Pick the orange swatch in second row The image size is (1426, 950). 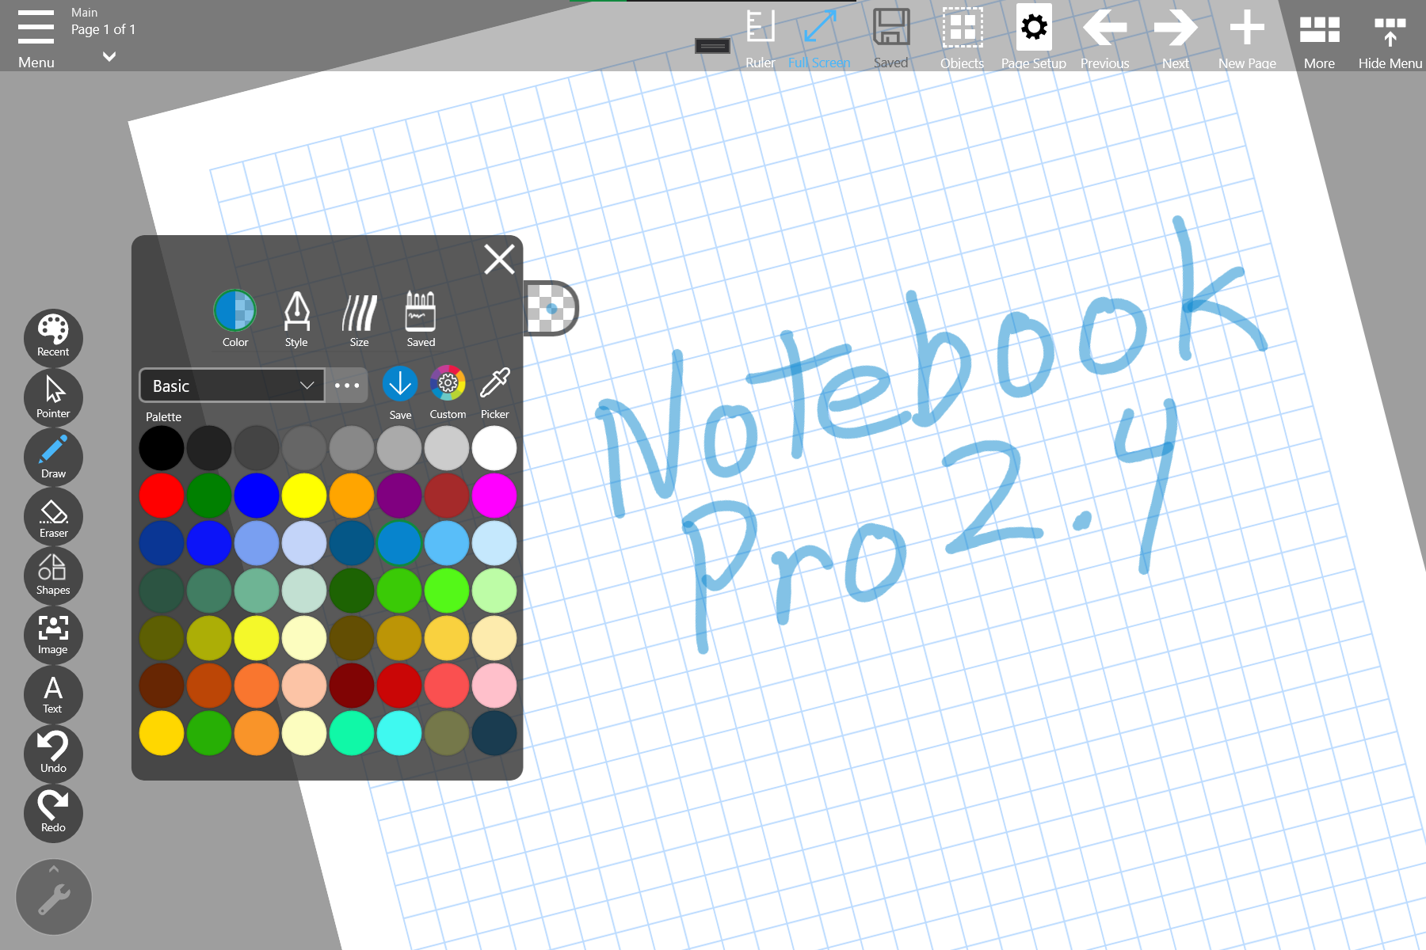(352, 496)
